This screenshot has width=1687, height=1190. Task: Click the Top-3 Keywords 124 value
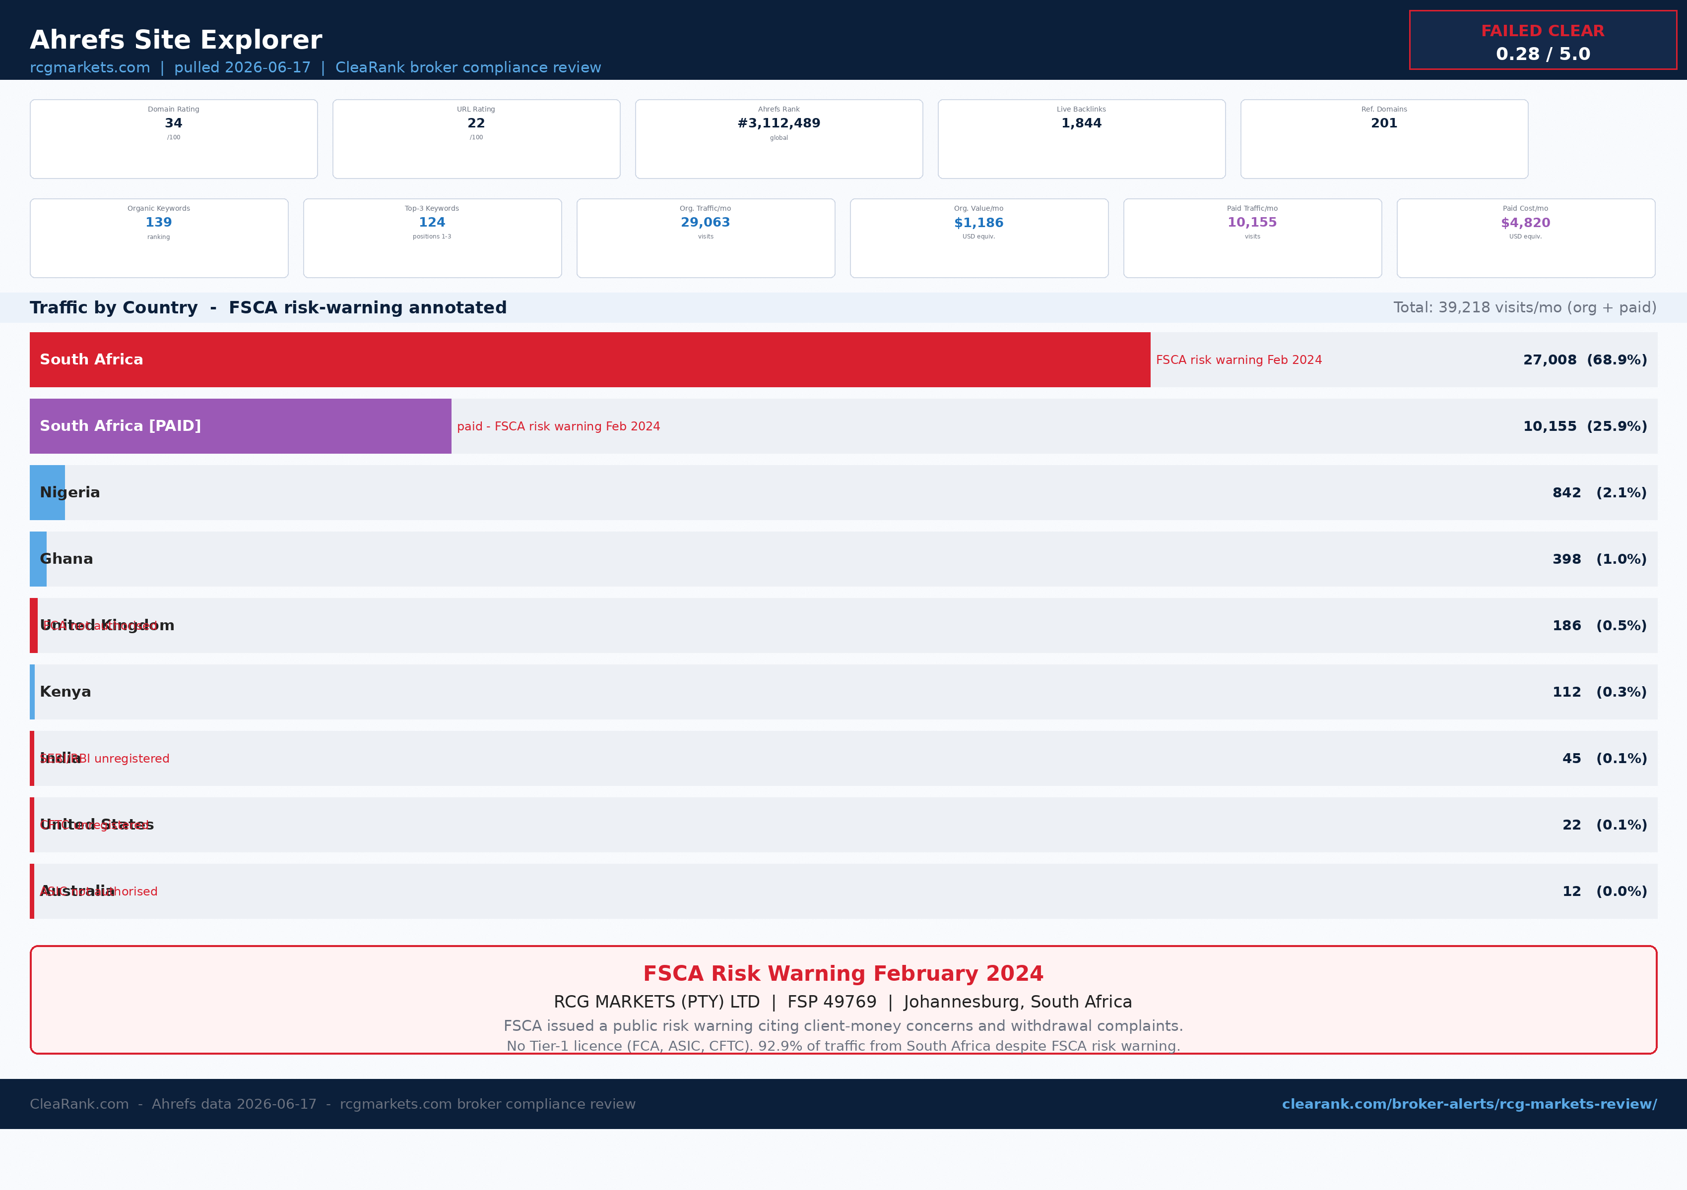(x=432, y=223)
